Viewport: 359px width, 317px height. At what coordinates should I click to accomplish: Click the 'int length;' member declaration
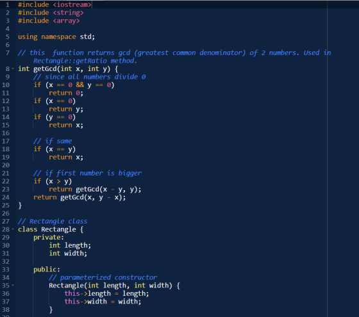click(x=70, y=245)
